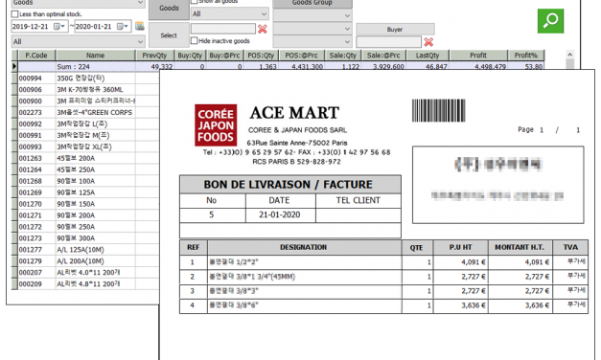The width and height of the screenshot is (601, 360).
Task: Click the empty Buyer text field
Action: point(388,42)
